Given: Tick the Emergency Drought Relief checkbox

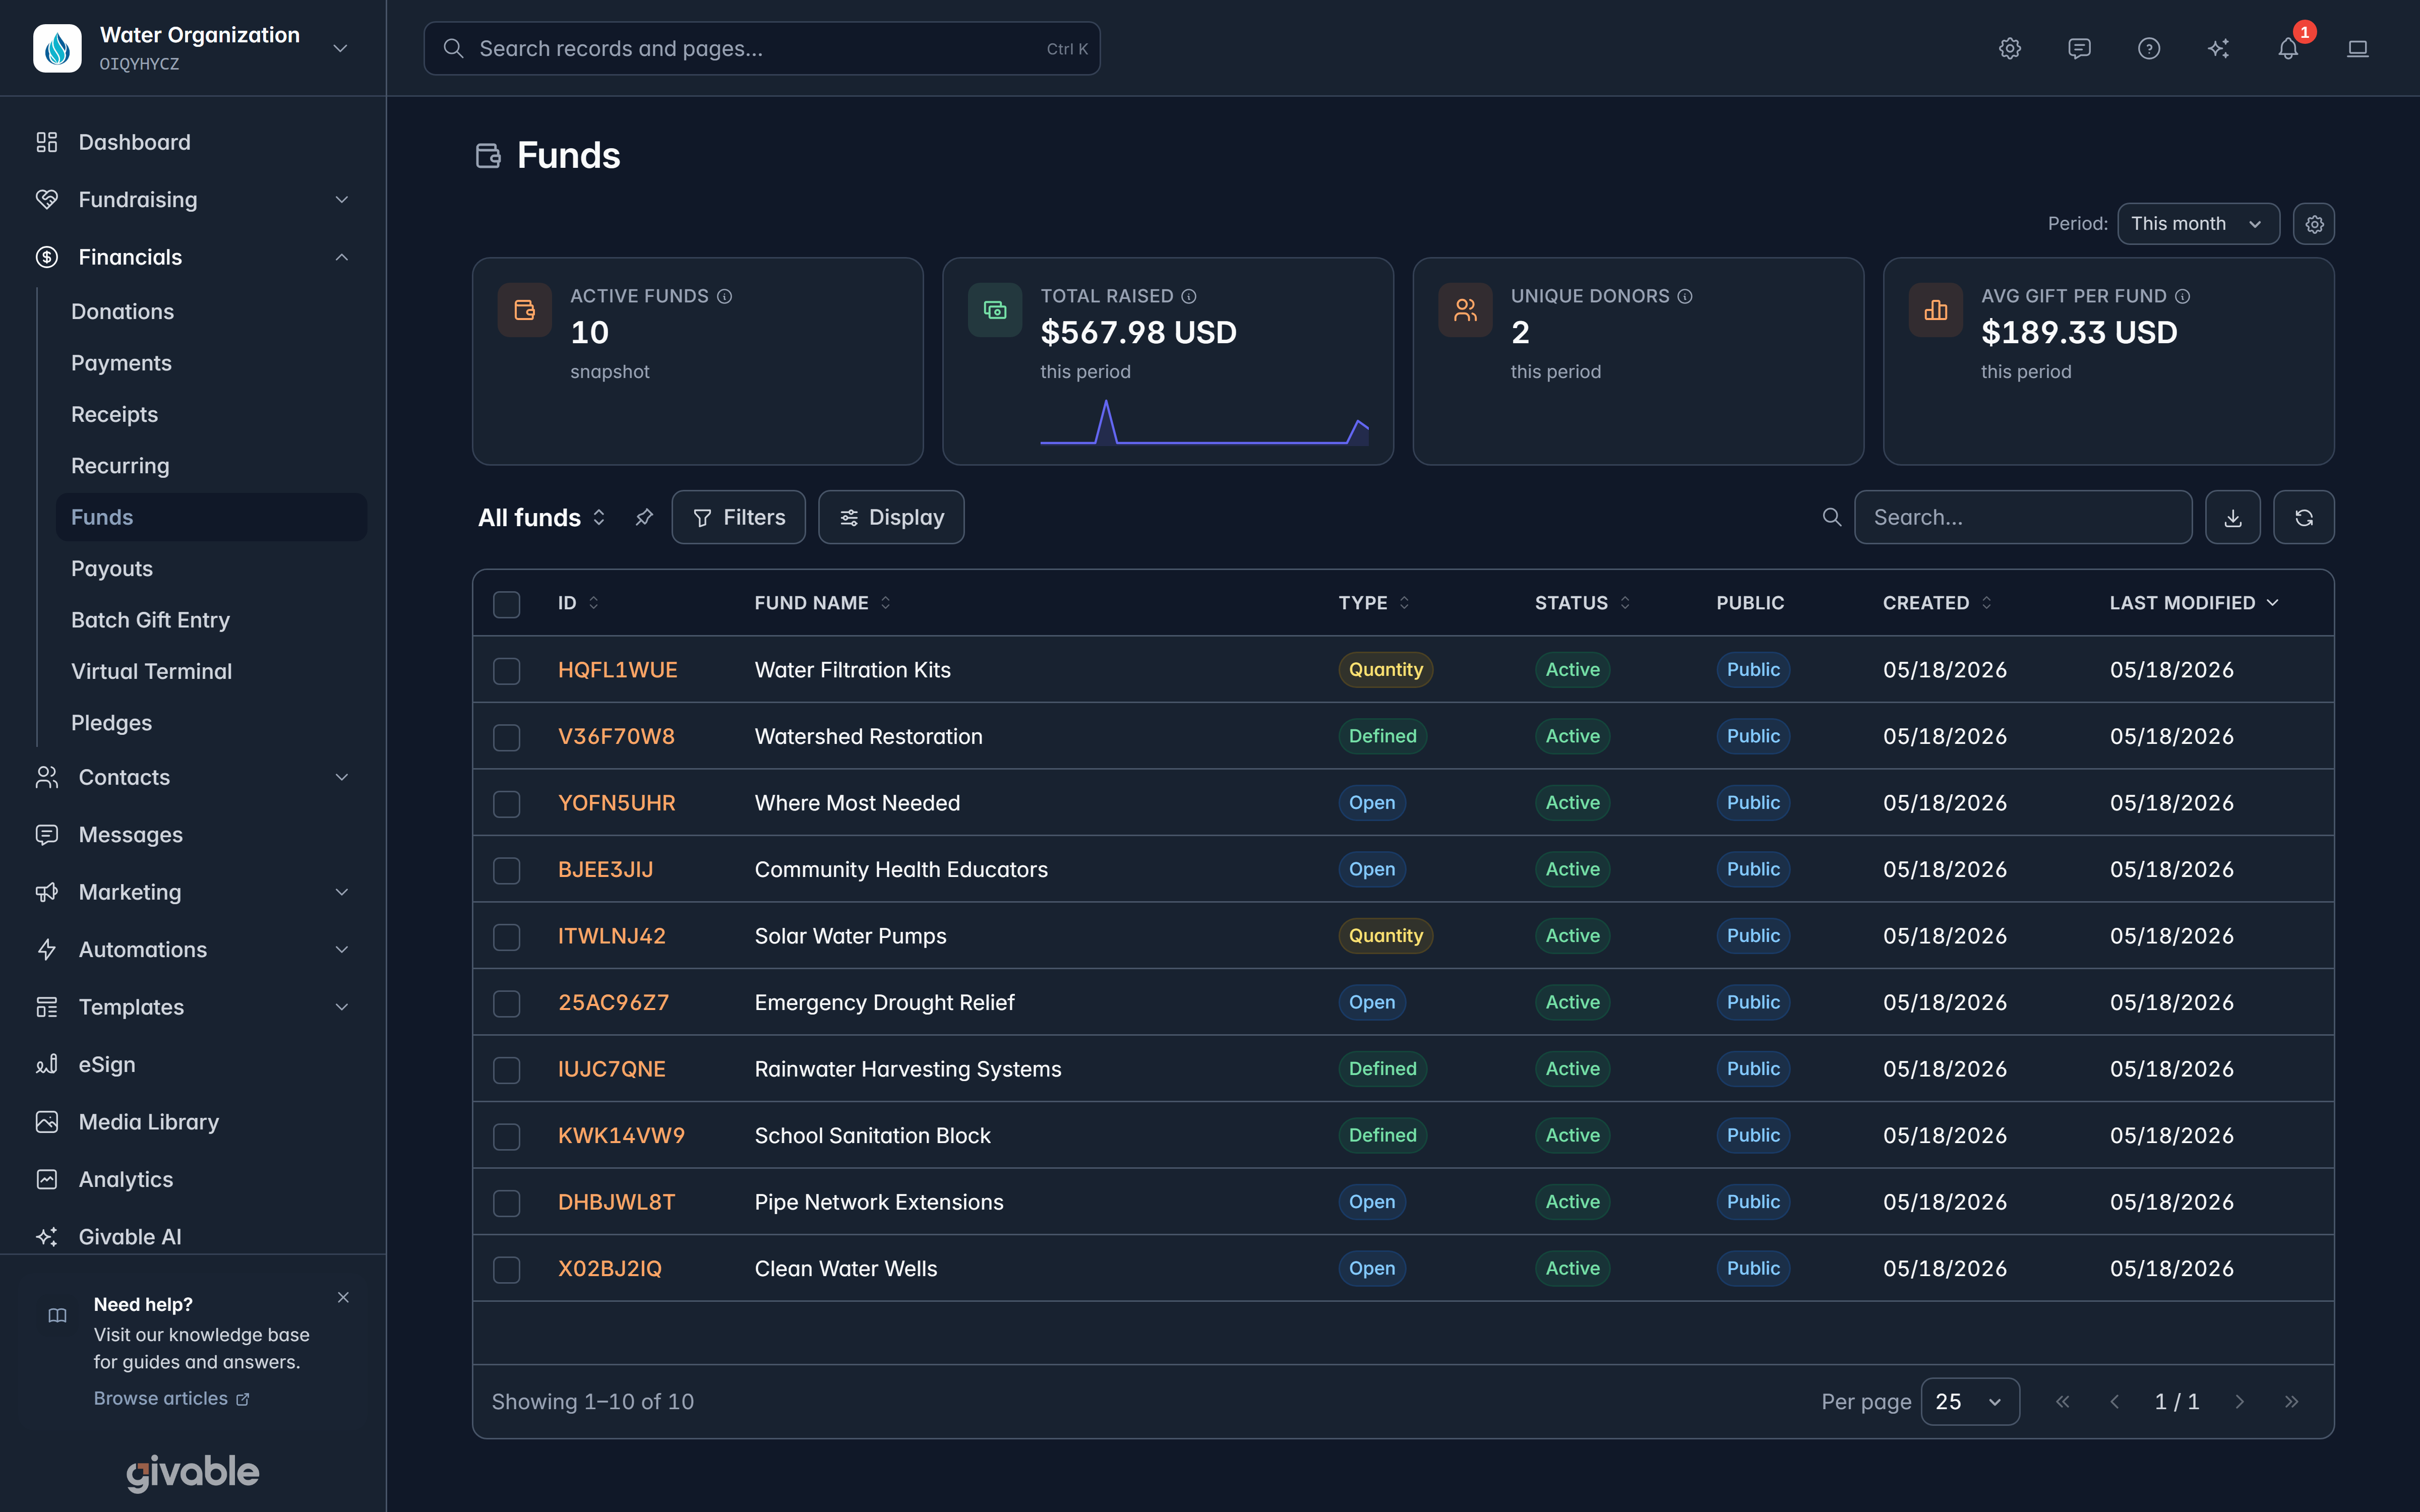Looking at the screenshot, I should click(x=506, y=1003).
